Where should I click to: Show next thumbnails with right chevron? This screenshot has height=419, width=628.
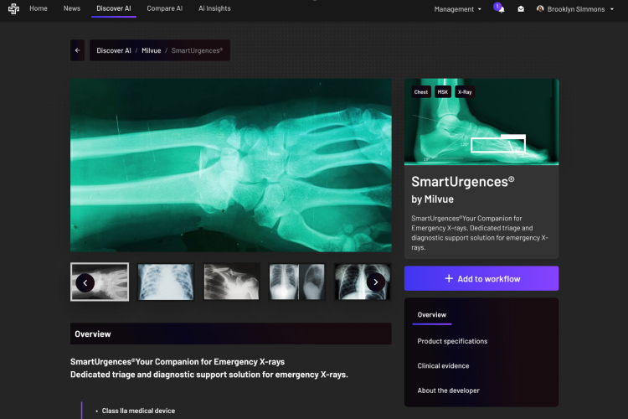pos(376,282)
